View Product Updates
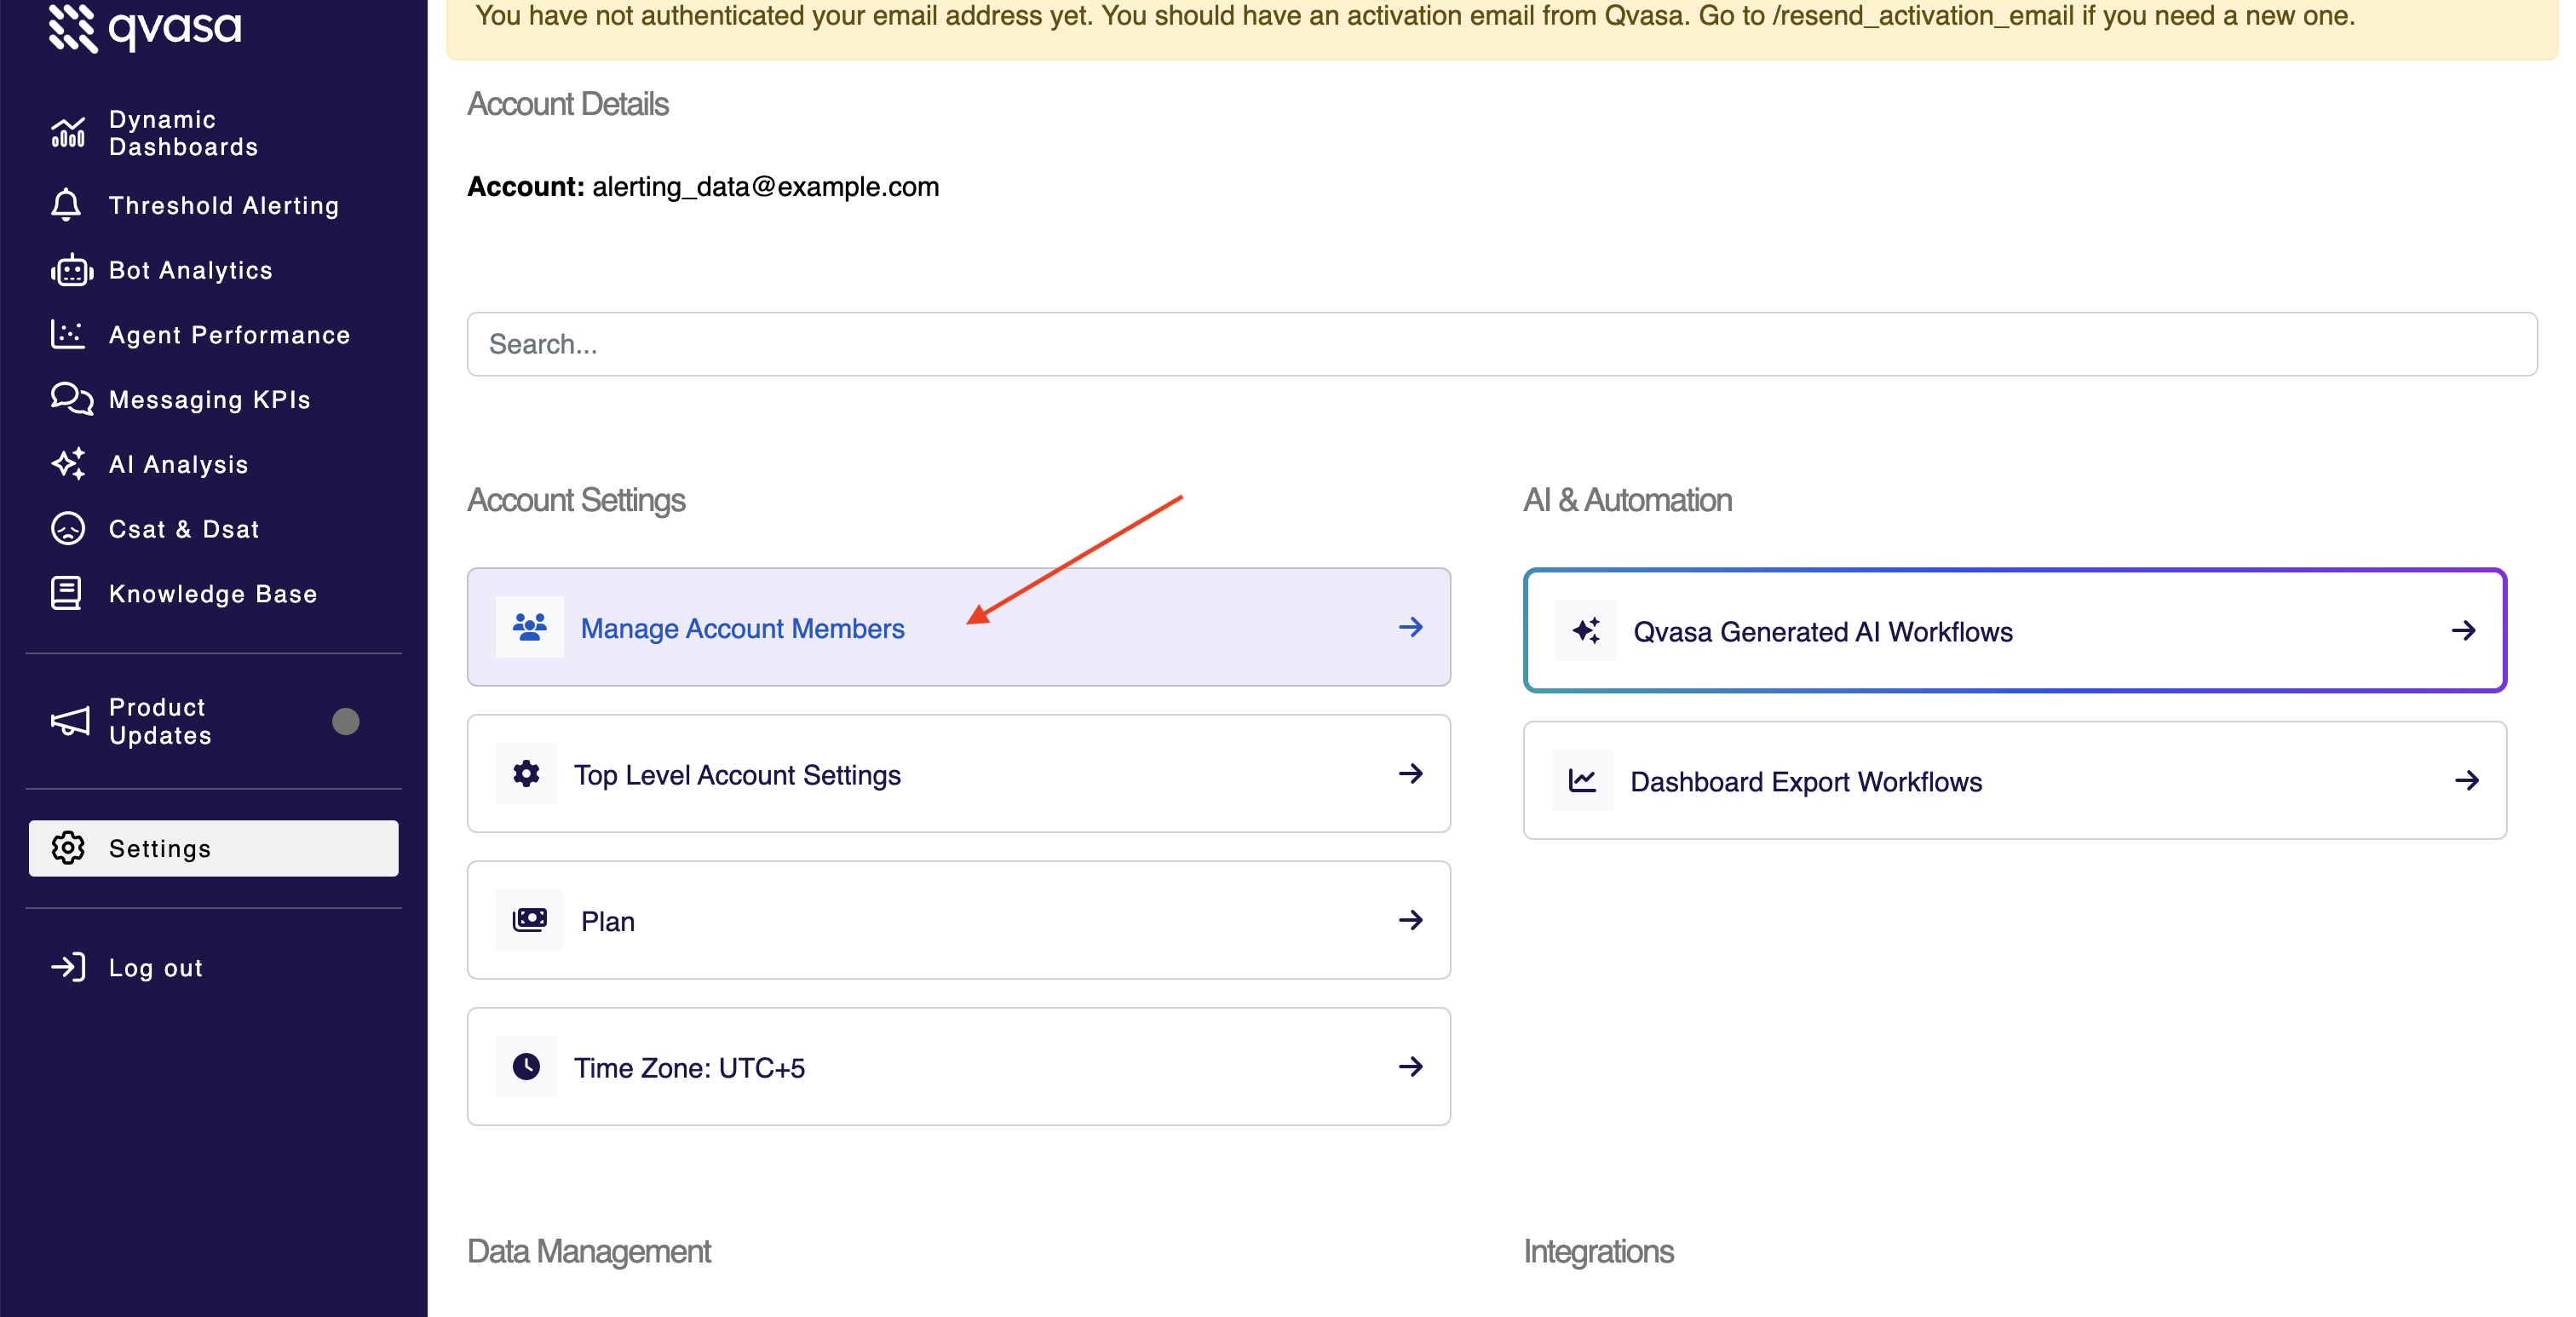This screenshot has width=2576, height=1317. (214, 721)
